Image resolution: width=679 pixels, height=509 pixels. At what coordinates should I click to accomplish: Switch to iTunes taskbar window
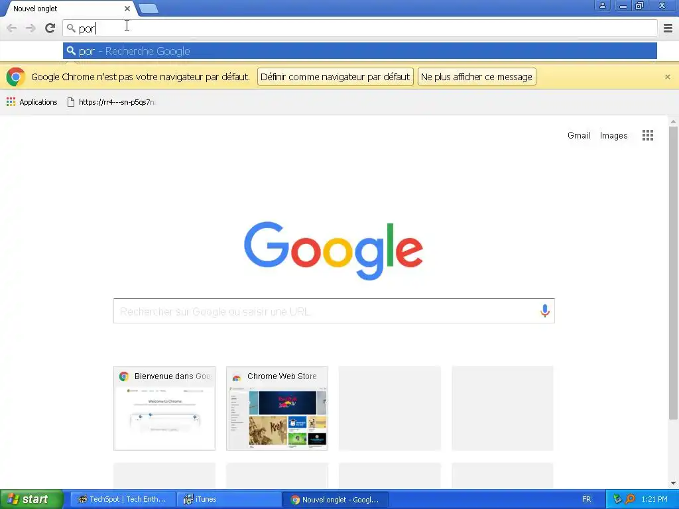pos(229,500)
